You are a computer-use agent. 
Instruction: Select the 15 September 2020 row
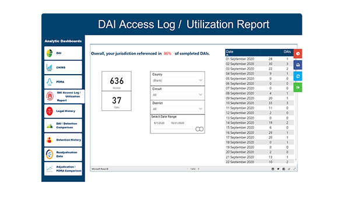click(259, 128)
